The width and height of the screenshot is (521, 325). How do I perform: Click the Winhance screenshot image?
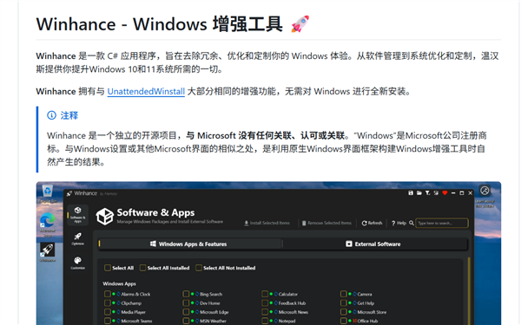pyautogui.click(x=268, y=253)
